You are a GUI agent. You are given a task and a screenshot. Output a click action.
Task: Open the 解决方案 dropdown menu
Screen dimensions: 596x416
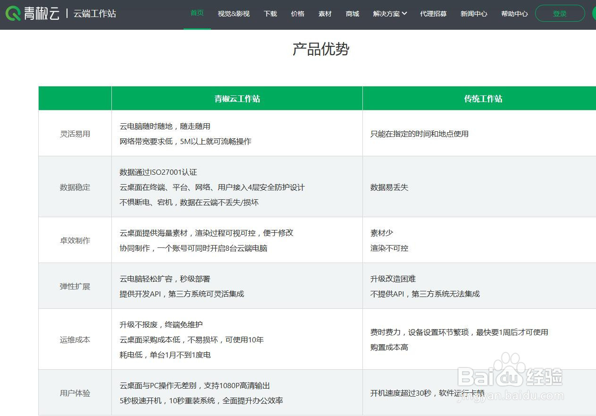pyautogui.click(x=387, y=14)
